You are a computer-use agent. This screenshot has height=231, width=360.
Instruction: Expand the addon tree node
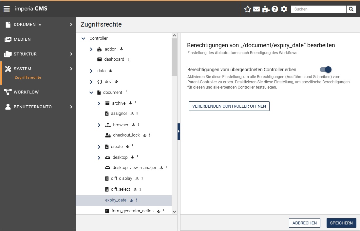click(91, 49)
